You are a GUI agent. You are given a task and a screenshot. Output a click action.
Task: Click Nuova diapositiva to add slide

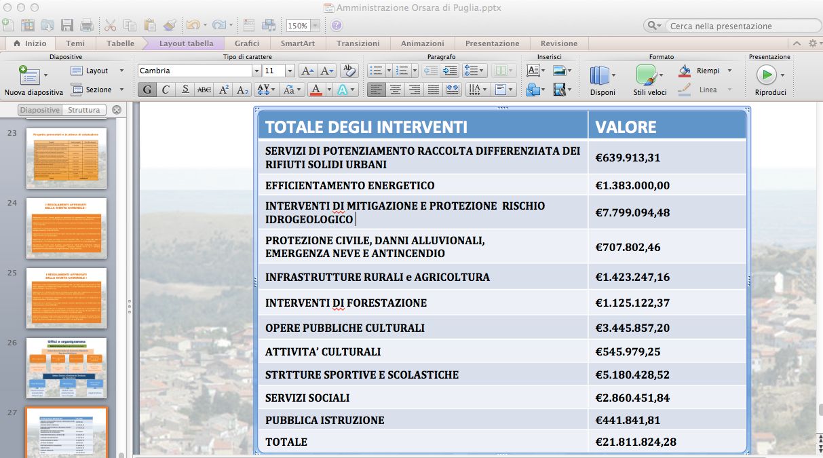33,81
